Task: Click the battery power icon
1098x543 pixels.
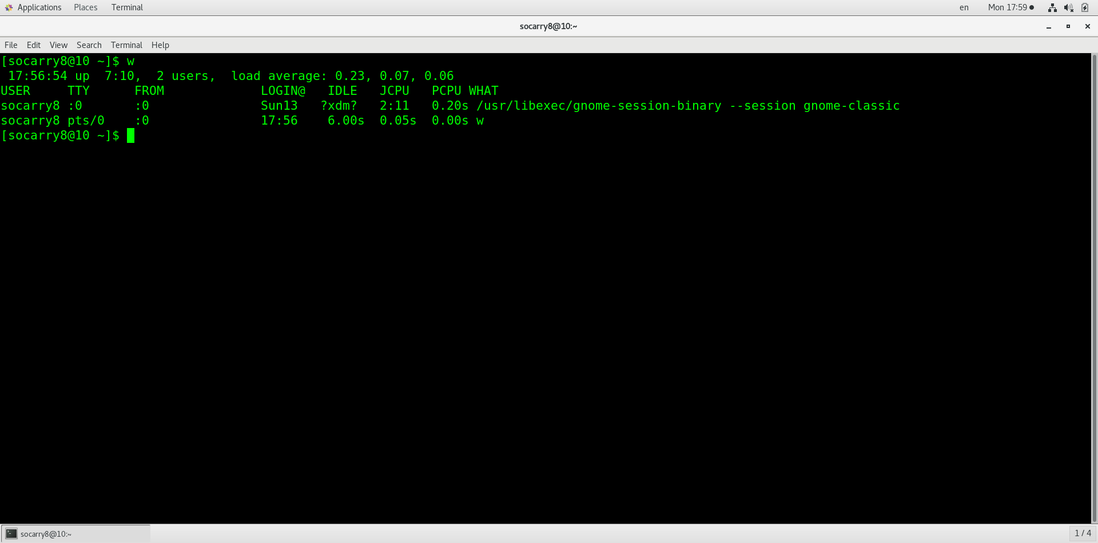Action: point(1084,7)
